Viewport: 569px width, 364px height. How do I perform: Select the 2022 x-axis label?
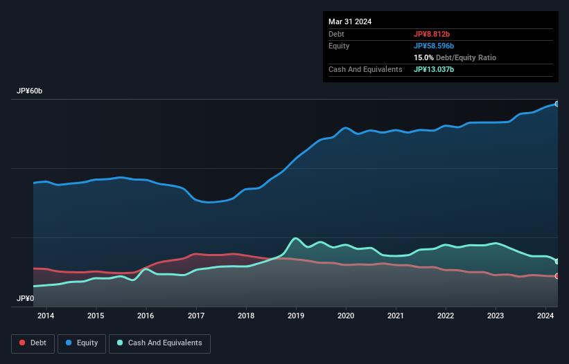click(446, 316)
